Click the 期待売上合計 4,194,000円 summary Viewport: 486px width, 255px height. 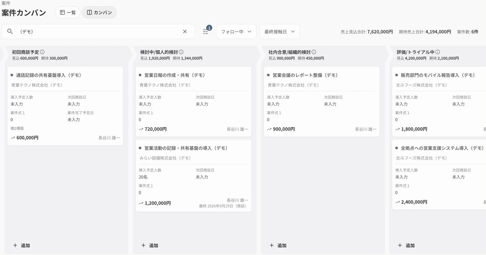(x=425, y=32)
